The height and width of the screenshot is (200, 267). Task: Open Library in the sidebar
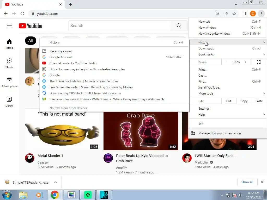[9, 102]
